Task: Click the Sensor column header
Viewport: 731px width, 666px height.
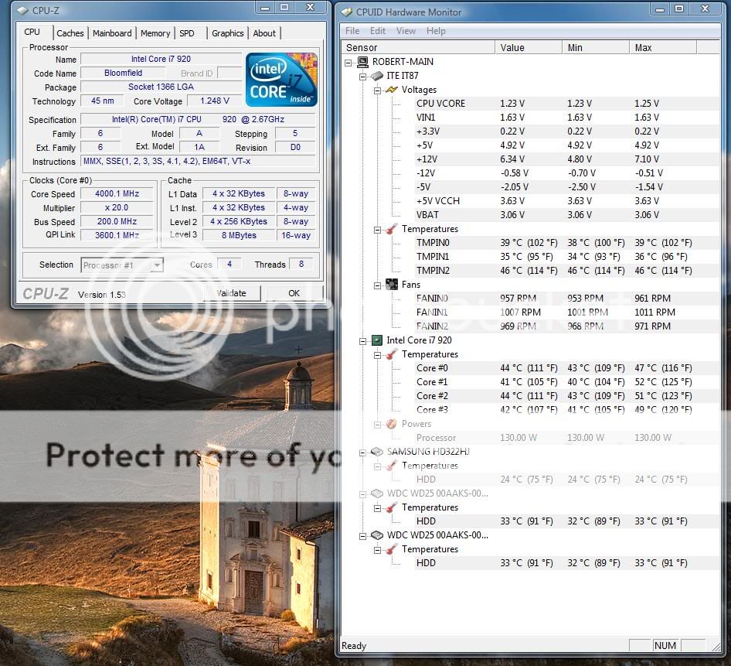Action: pyautogui.click(x=418, y=48)
